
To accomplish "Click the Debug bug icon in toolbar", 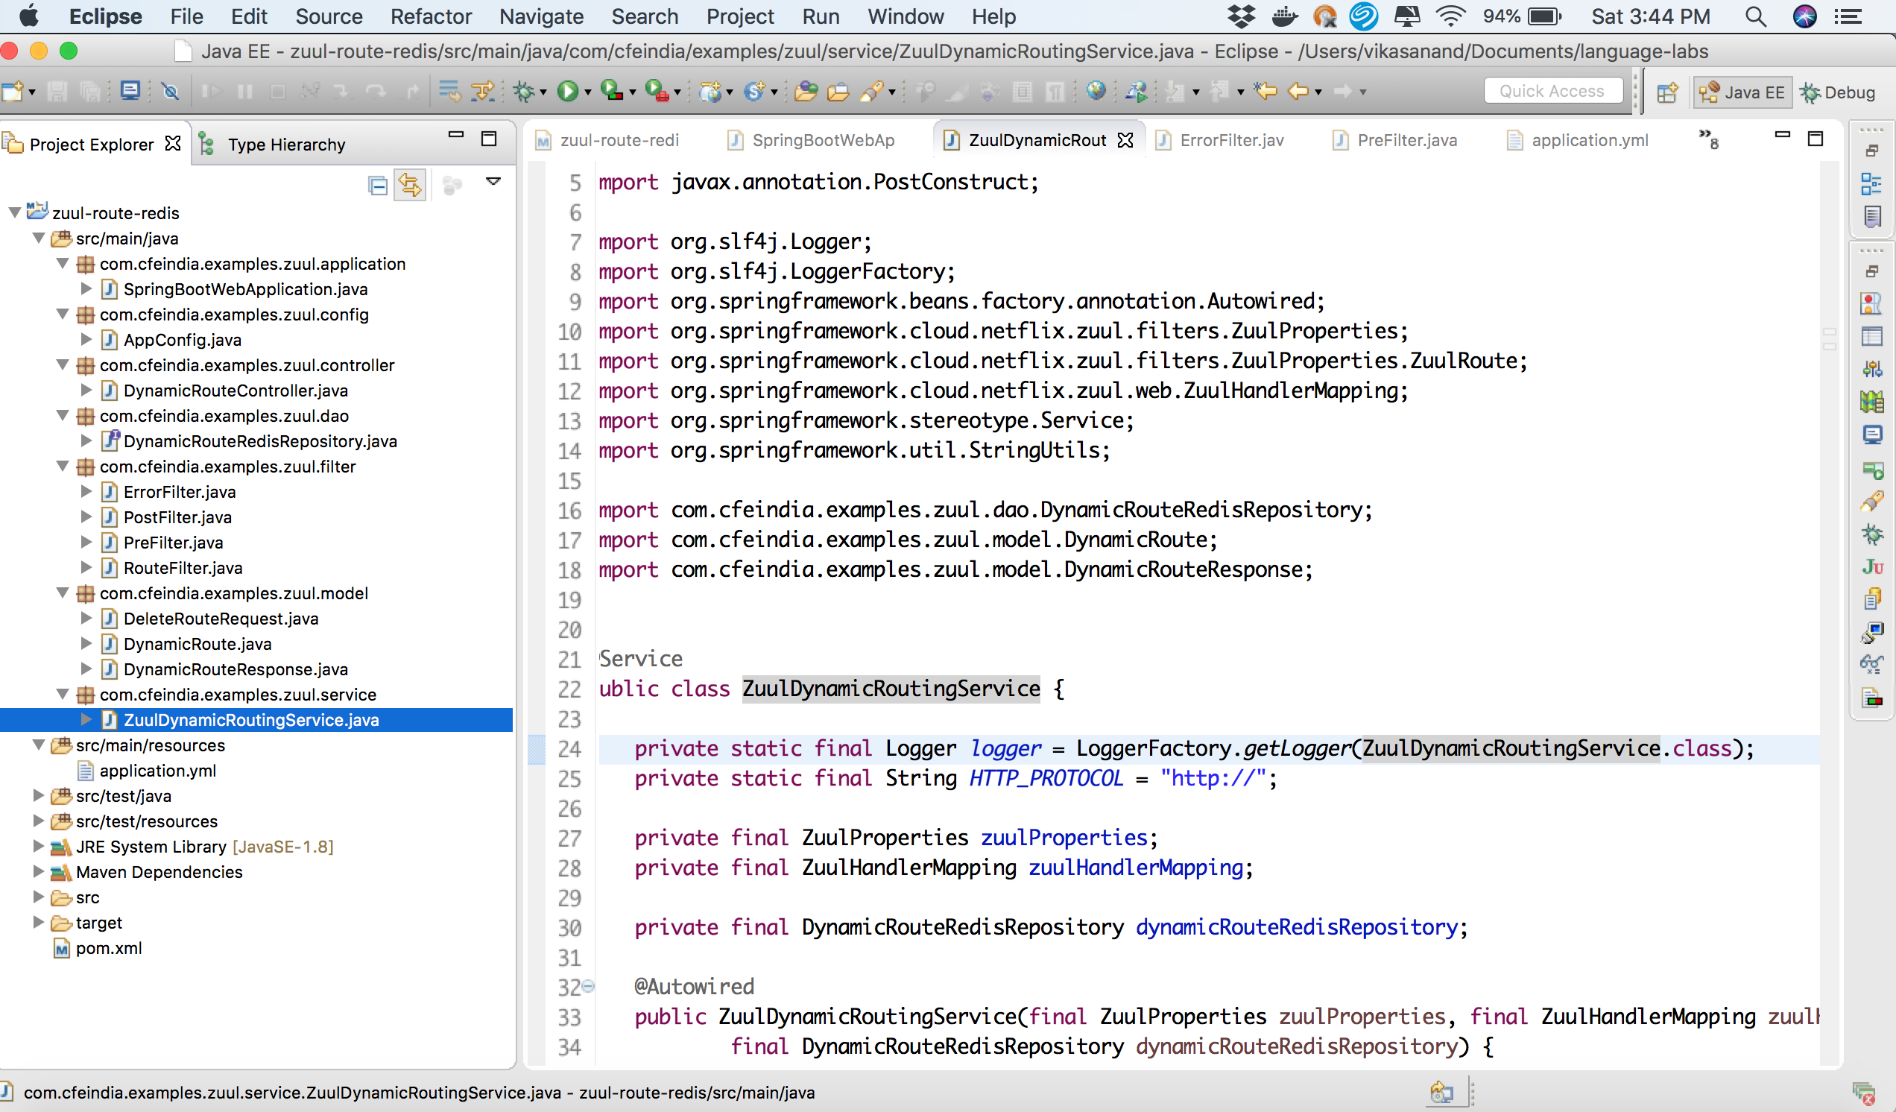I will [x=524, y=92].
